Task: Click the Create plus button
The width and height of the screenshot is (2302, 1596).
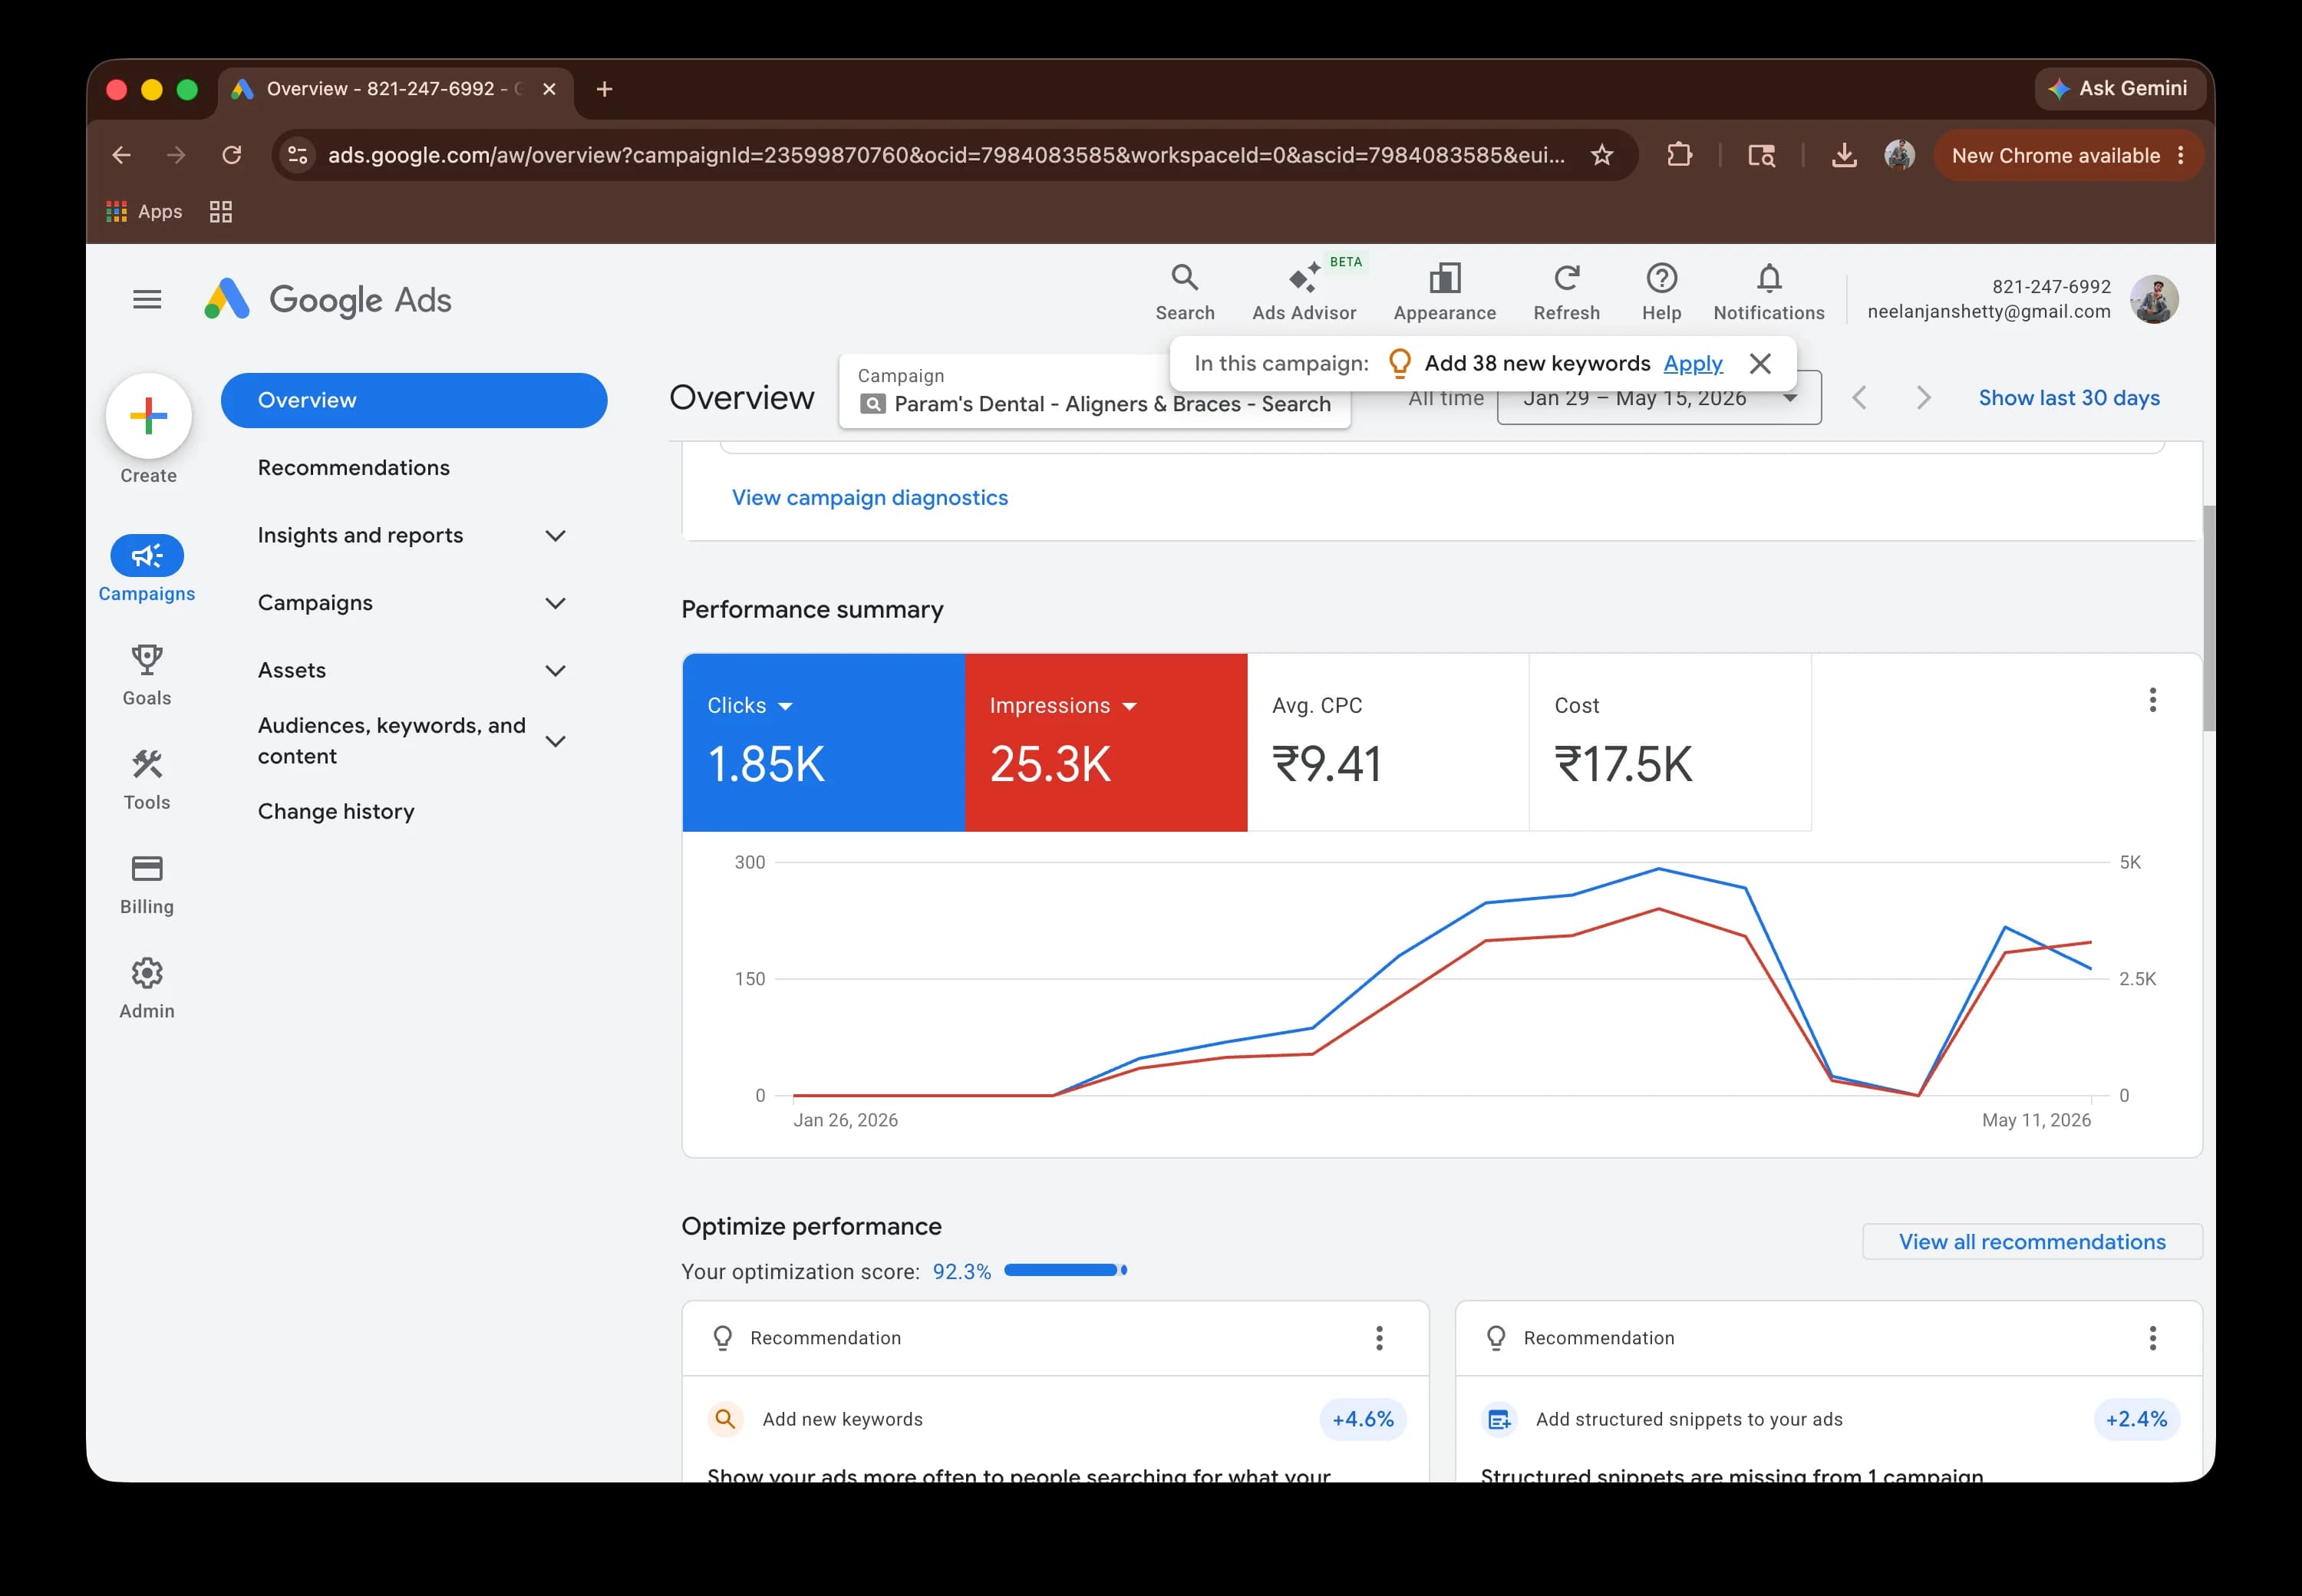Action: [x=149, y=415]
